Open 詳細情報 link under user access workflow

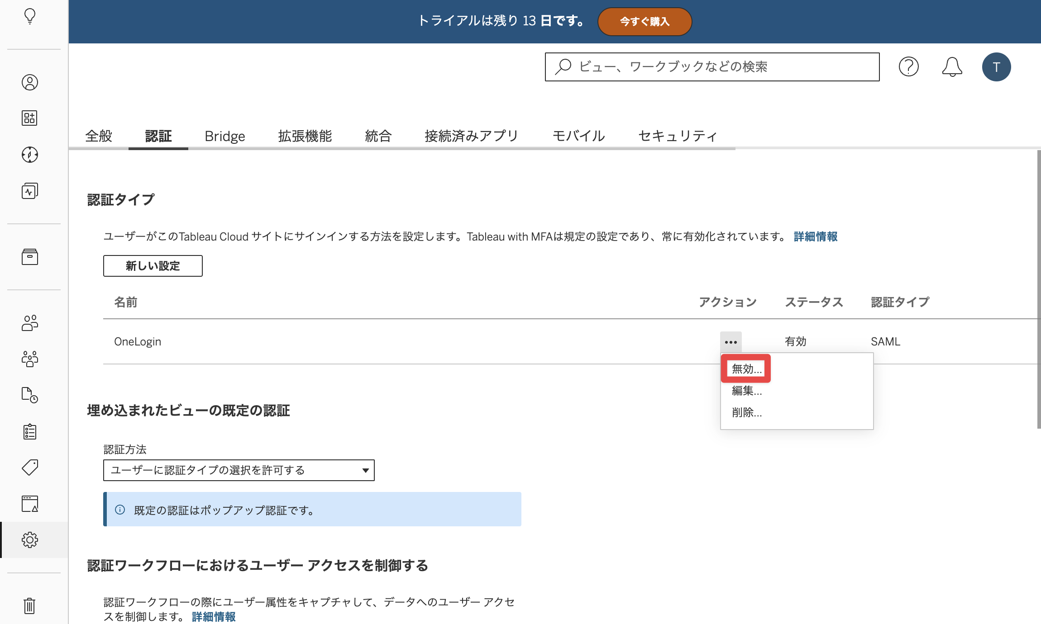click(x=214, y=617)
